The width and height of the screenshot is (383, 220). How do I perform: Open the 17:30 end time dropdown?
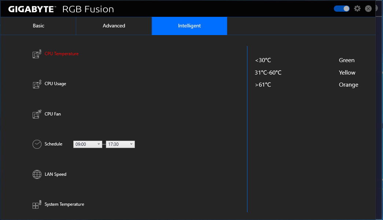click(x=120, y=144)
